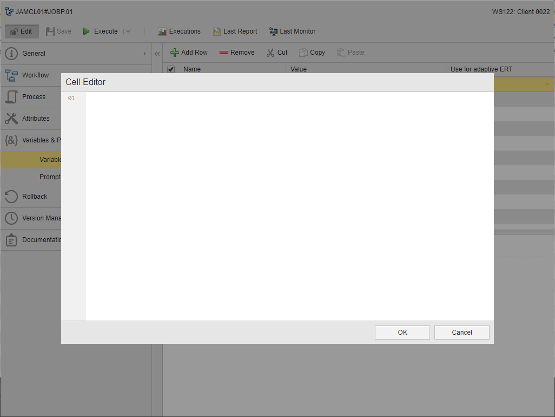Click the Use for adaptive ERT header
This screenshot has width=555, height=417.
[x=481, y=69]
